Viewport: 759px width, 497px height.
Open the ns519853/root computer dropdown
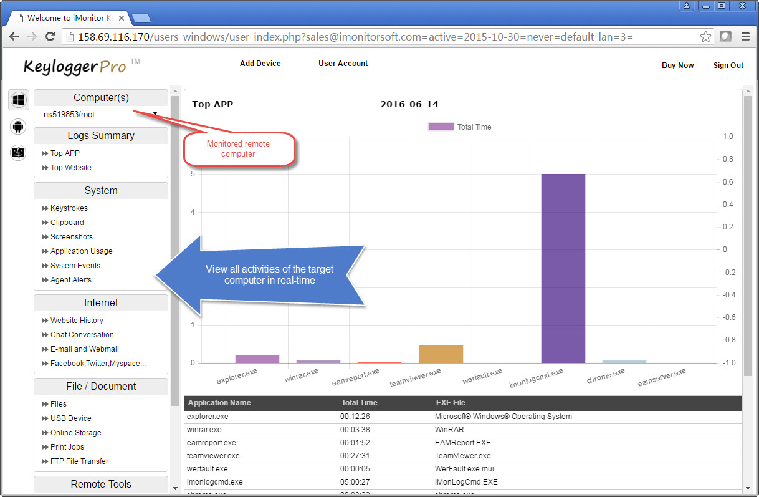coord(100,114)
